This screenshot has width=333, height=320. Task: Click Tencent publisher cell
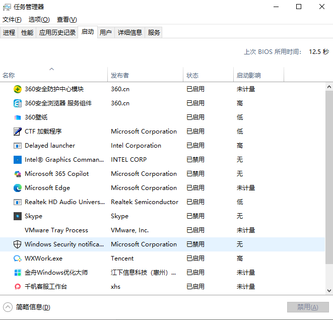click(122, 259)
